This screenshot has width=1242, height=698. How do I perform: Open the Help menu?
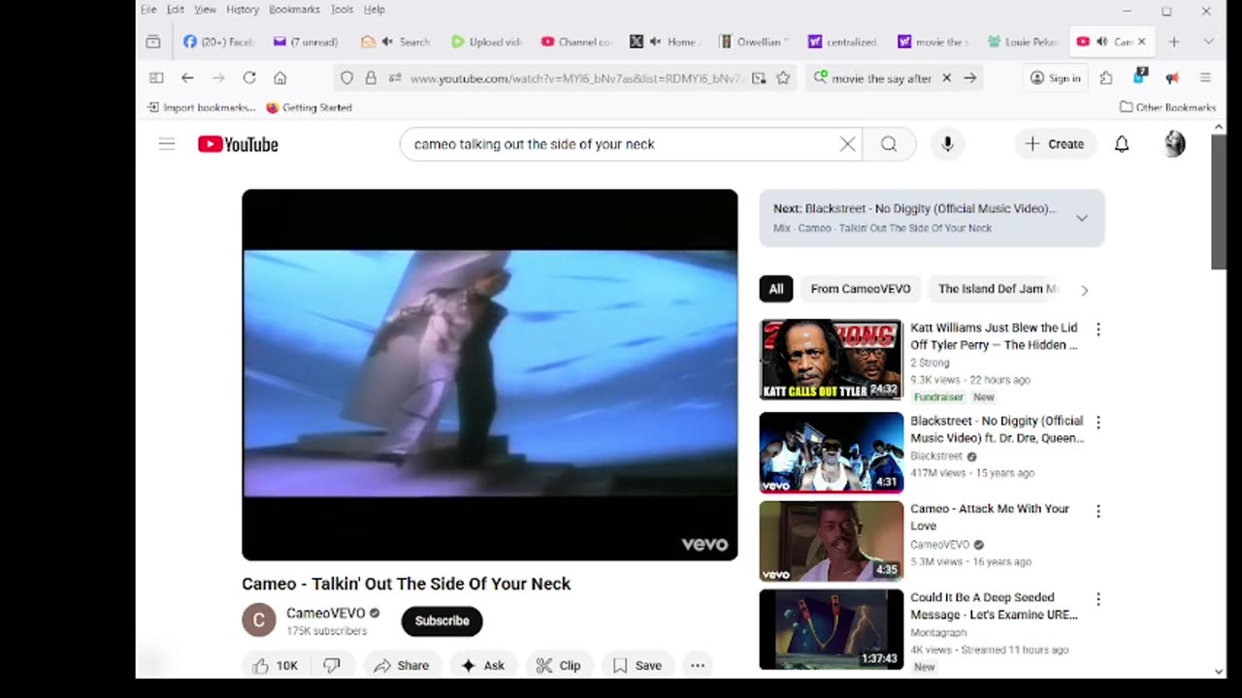(375, 10)
